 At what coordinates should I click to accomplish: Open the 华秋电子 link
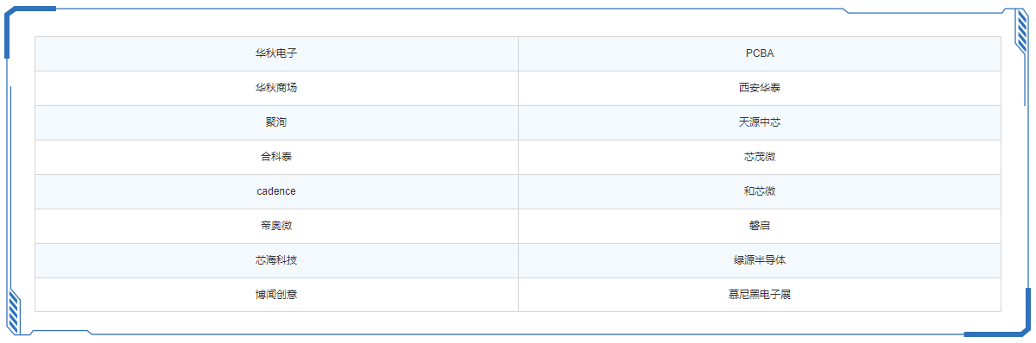pos(276,53)
